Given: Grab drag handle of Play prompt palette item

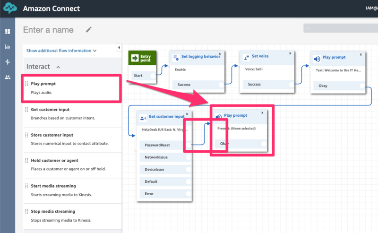Looking at the screenshot, I should pos(26,84).
